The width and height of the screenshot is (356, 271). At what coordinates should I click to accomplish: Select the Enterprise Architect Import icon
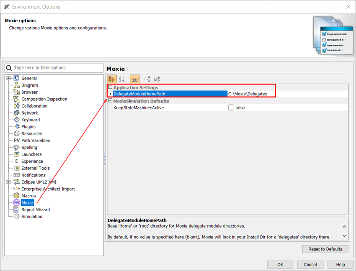[x=17, y=189]
